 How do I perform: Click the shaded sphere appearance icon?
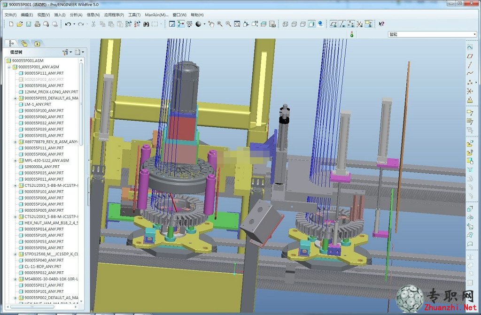point(198,24)
